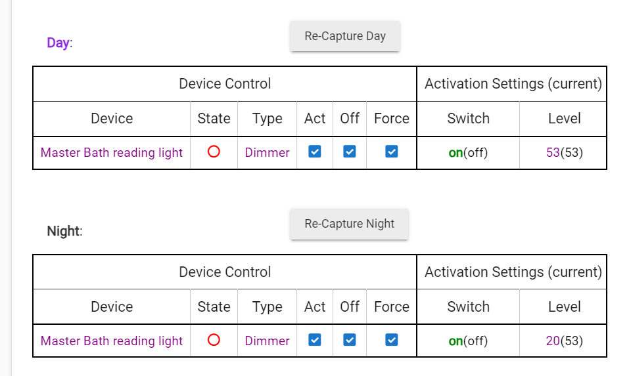Image resolution: width=631 pixels, height=376 pixels.
Task: Toggle the Off checkbox in Night table
Action: [x=349, y=340]
